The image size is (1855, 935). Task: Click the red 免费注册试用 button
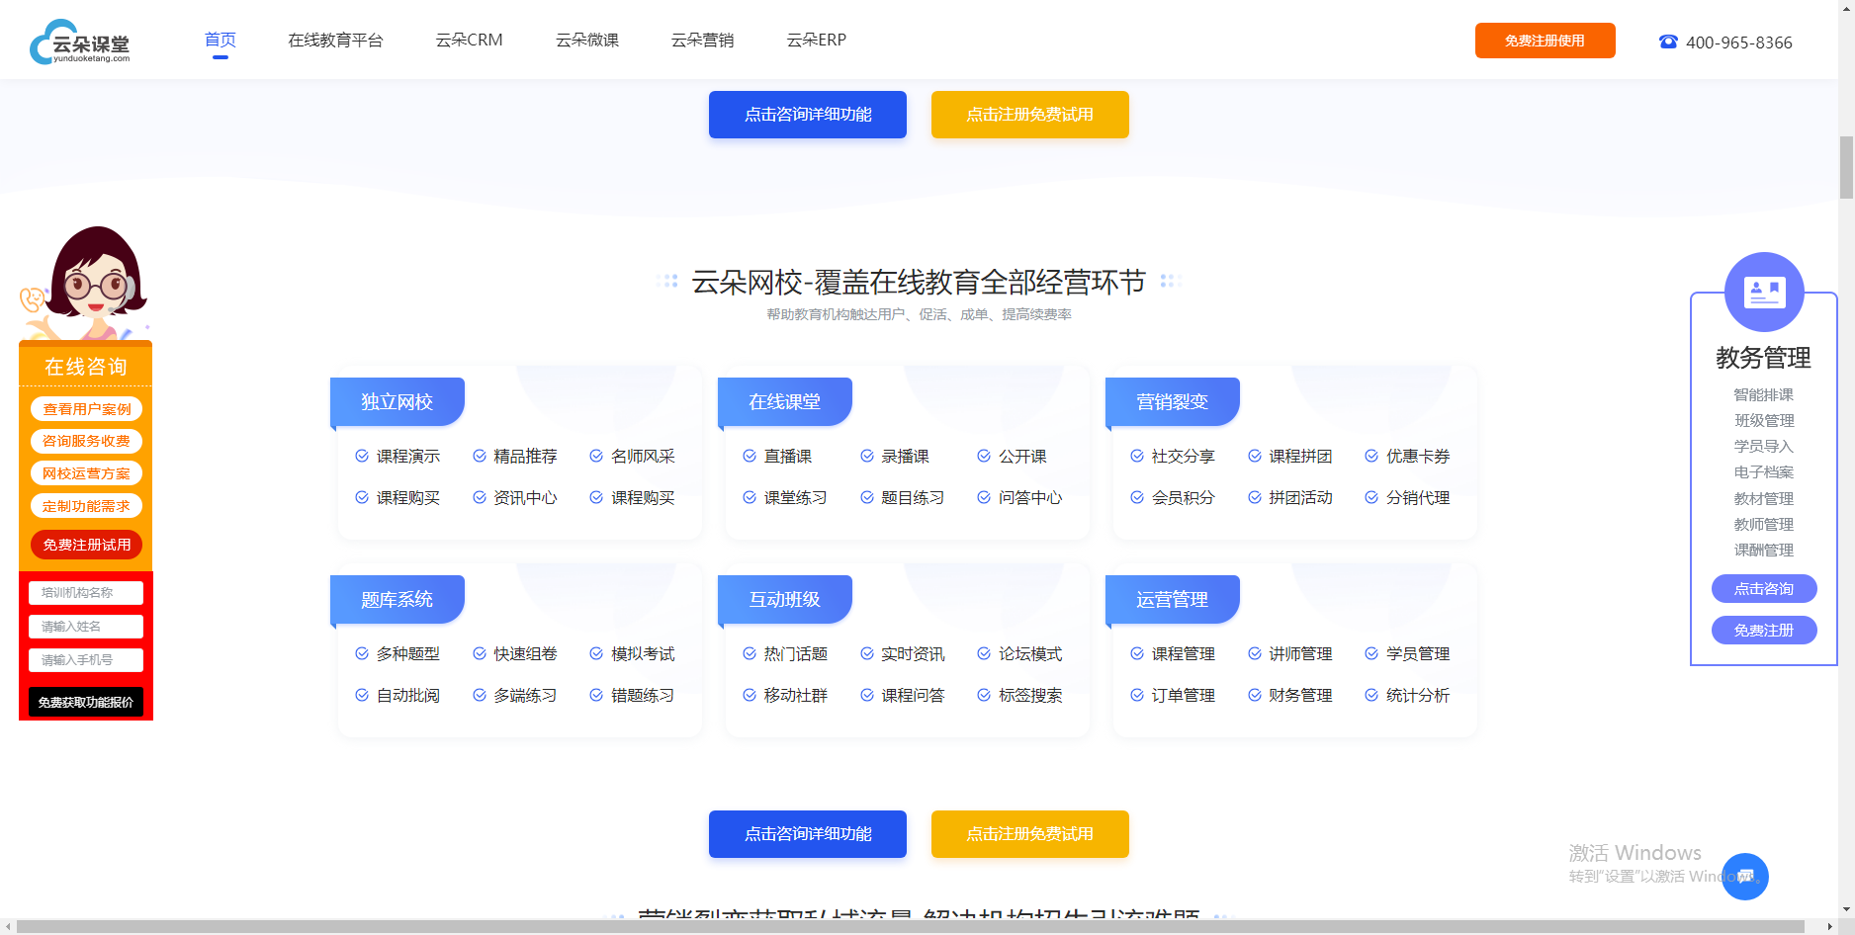[86, 545]
